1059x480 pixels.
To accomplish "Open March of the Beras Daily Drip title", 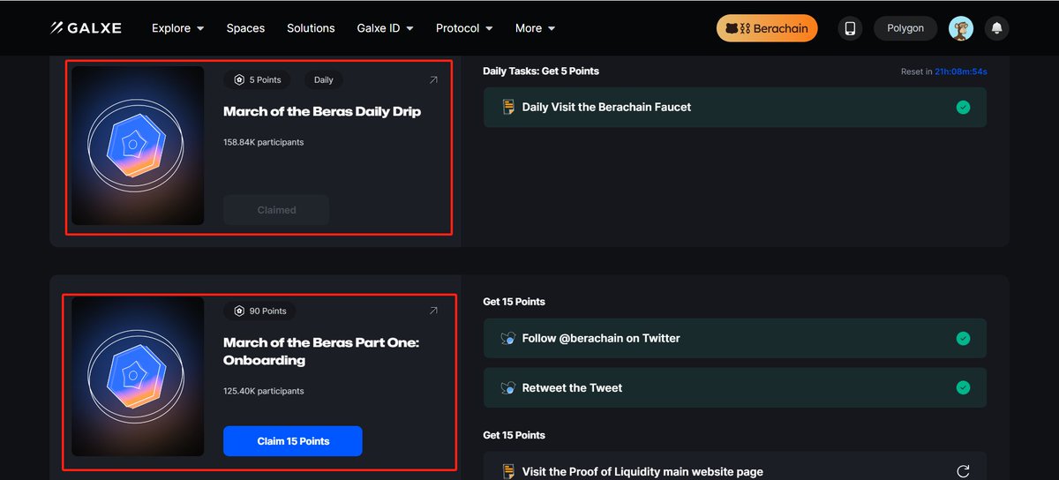I will (322, 111).
